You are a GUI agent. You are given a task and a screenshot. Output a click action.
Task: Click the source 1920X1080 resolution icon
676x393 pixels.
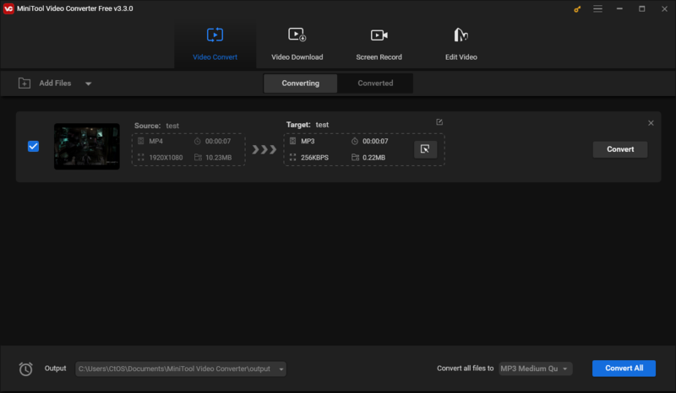pos(140,158)
